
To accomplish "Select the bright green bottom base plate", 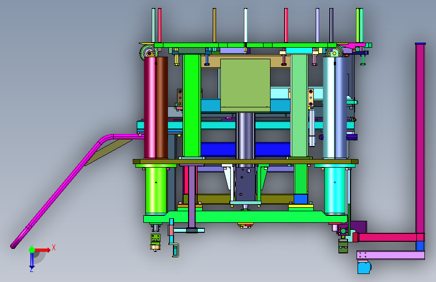I will pyautogui.click(x=245, y=217).
